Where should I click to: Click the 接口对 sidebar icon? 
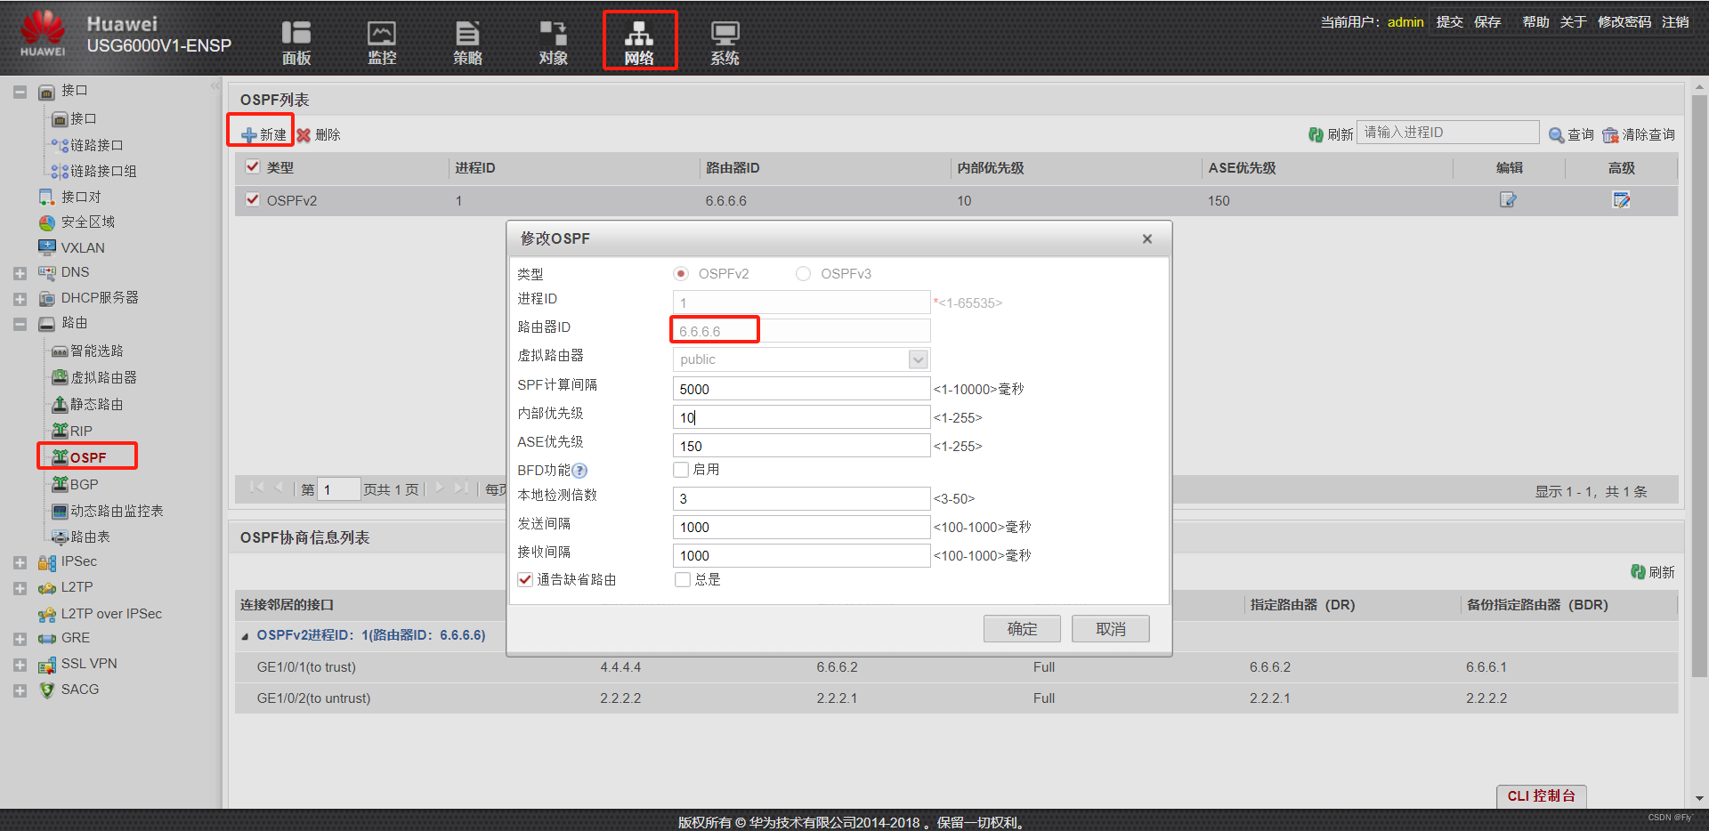pos(47,197)
